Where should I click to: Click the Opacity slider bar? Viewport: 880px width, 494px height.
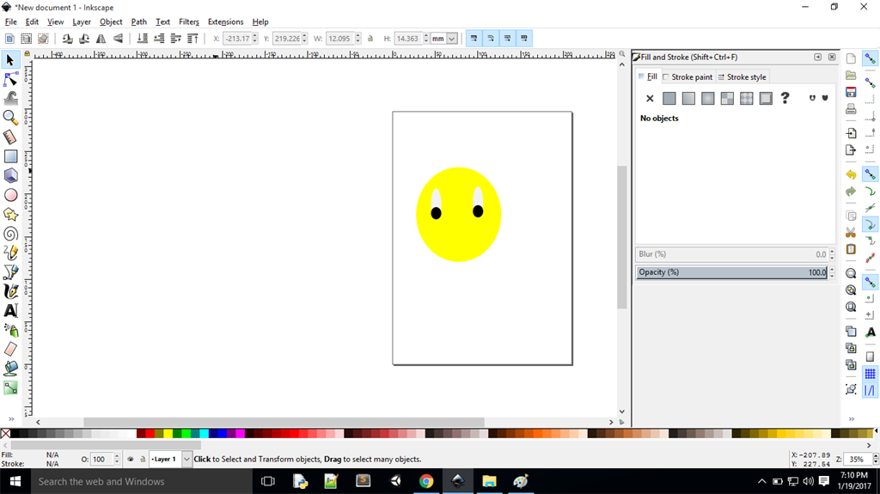(x=730, y=272)
